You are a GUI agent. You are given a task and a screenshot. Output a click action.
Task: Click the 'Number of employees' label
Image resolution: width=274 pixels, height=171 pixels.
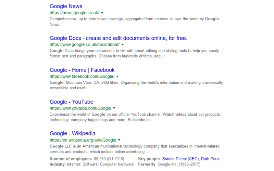71,159
